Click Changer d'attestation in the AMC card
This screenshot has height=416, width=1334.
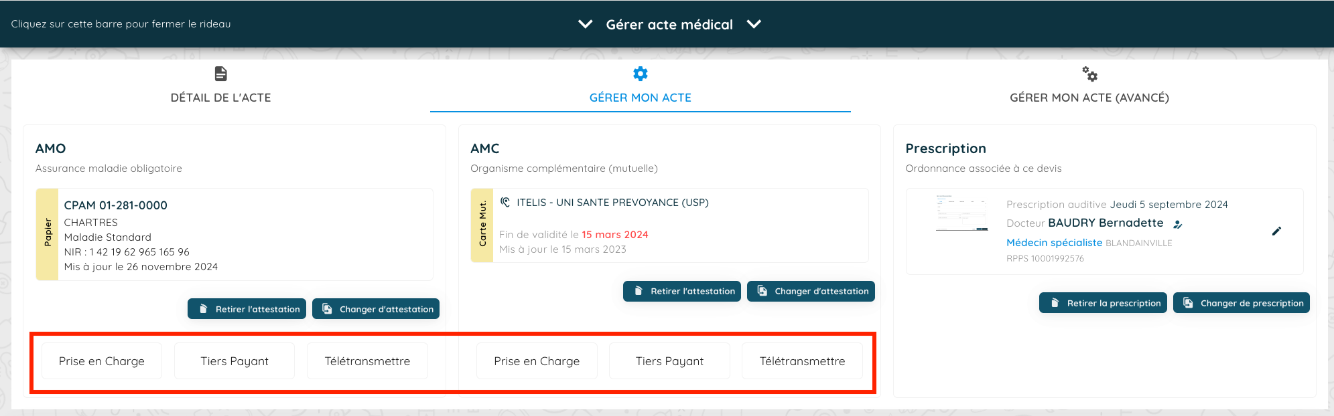click(811, 291)
